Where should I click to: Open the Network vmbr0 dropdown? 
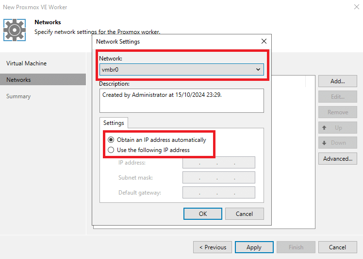(x=181, y=70)
